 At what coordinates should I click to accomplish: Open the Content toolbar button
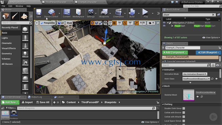point(67,13)
